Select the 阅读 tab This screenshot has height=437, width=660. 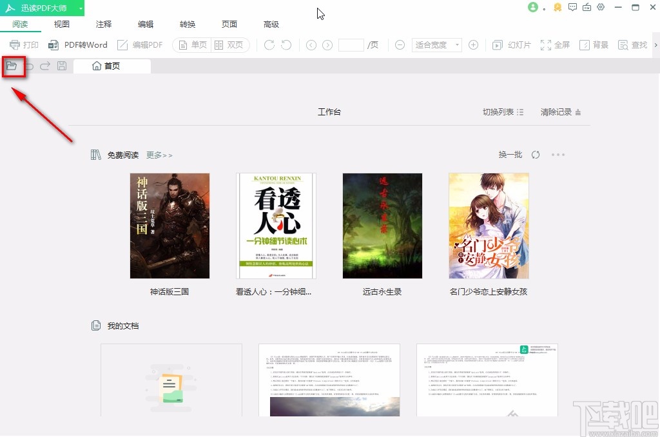pos(20,24)
